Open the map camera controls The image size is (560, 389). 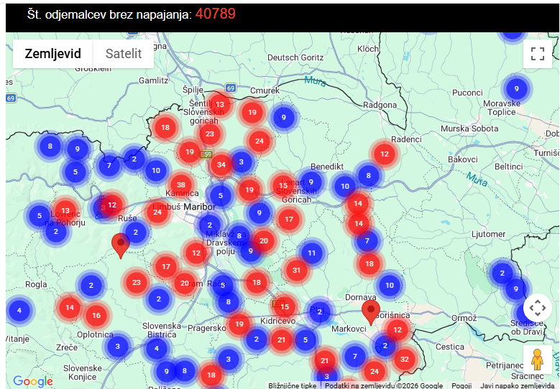click(537, 308)
